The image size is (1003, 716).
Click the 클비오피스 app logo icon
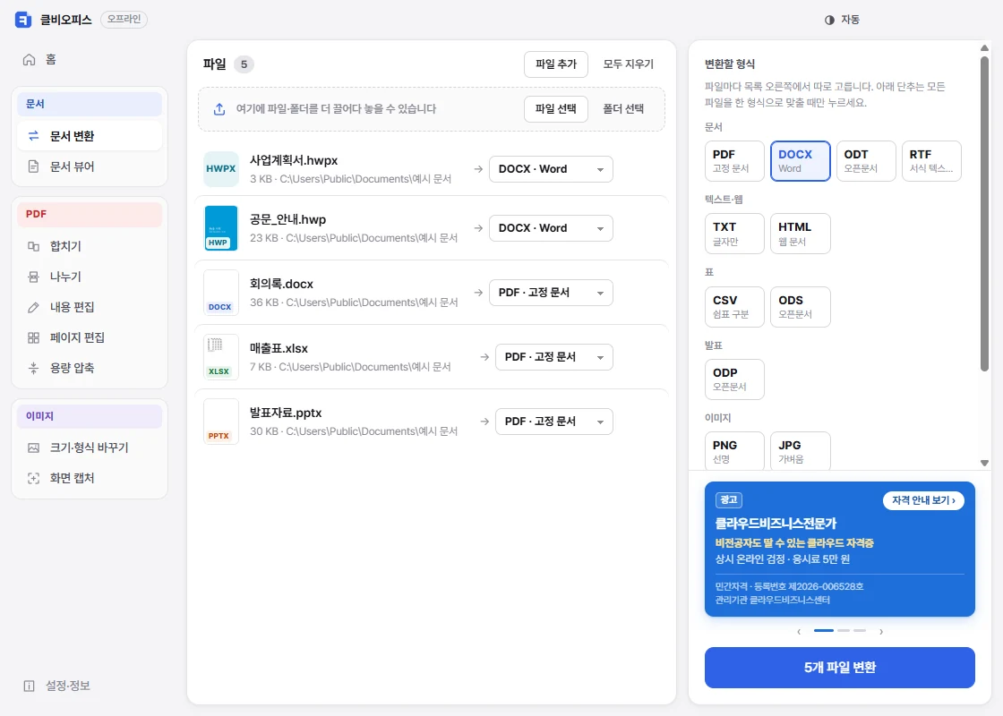(23, 20)
